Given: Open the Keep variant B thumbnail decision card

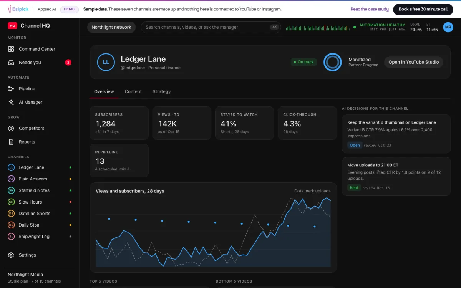Looking at the screenshot, I should (396, 134).
